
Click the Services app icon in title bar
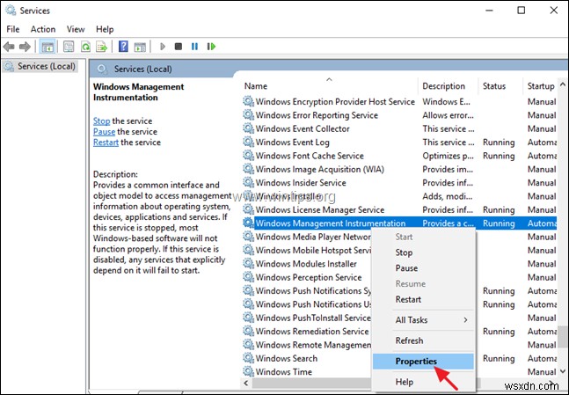[x=11, y=11]
